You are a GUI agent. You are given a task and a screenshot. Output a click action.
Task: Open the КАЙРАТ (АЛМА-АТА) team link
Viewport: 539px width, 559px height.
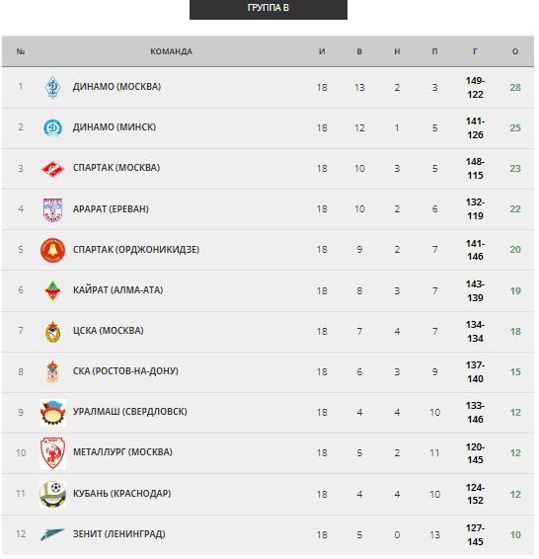117,290
